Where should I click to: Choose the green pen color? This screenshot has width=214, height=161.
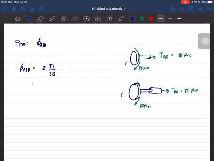(x=142, y=18)
